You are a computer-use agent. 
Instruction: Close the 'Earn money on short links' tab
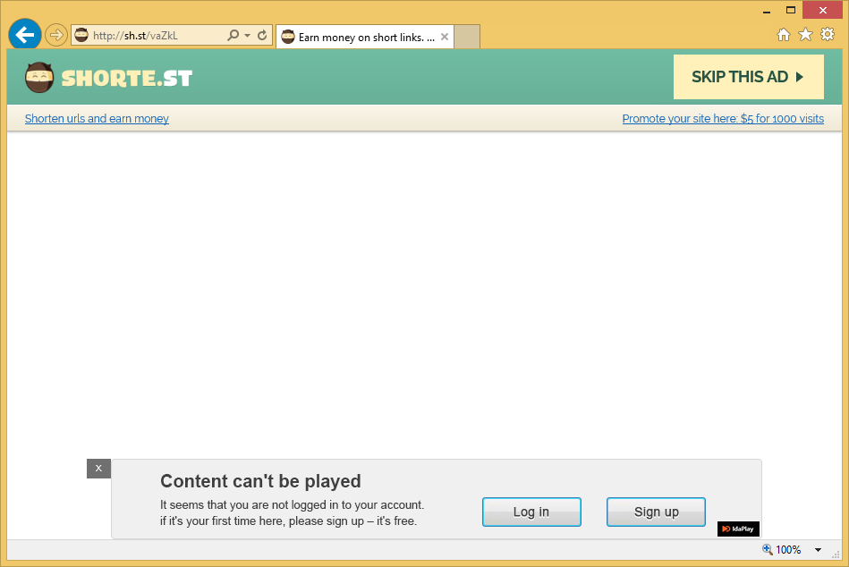(x=444, y=37)
